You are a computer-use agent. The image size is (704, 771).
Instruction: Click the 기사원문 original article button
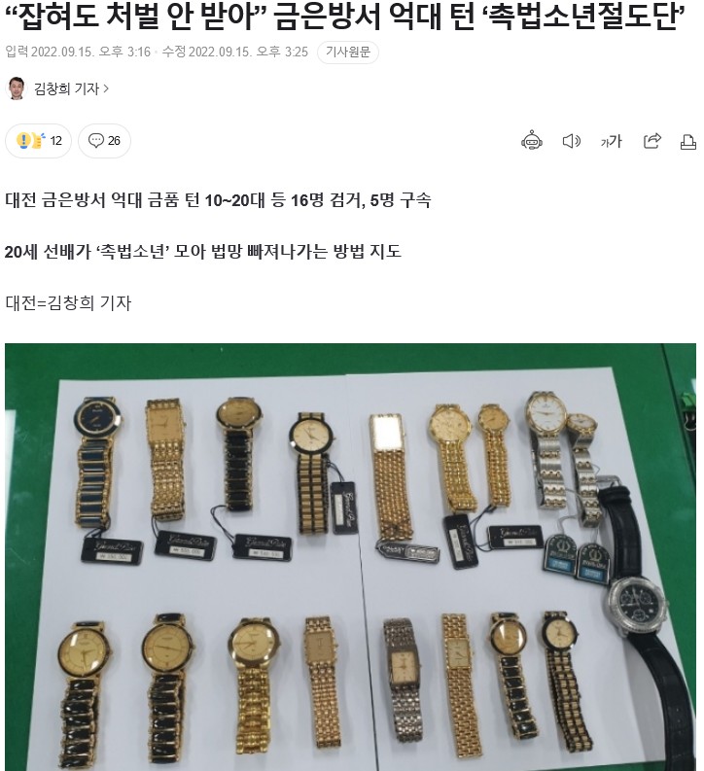(x=347, y=52)
